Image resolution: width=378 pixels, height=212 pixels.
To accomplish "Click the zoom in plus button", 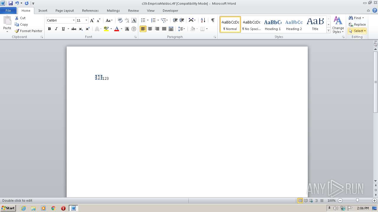I will click(374, 201).
